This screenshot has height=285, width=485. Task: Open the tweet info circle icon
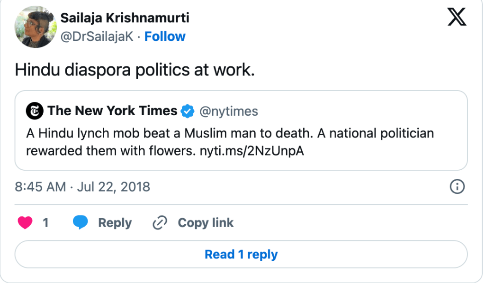pyautogui.click(x=457, y=187)
